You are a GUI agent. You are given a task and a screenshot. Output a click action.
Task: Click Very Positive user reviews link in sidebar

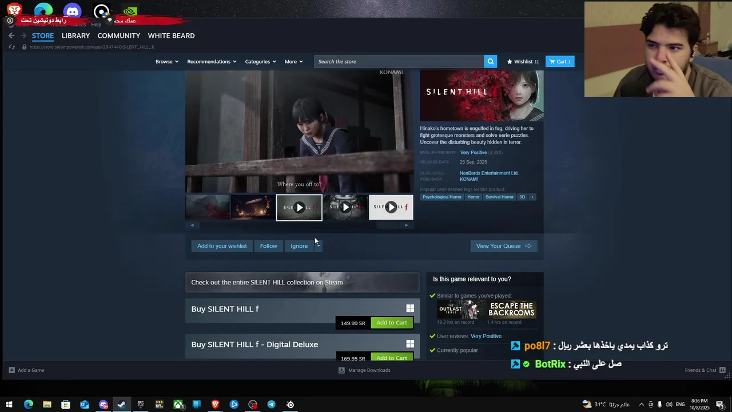click(x=486, y=336)
